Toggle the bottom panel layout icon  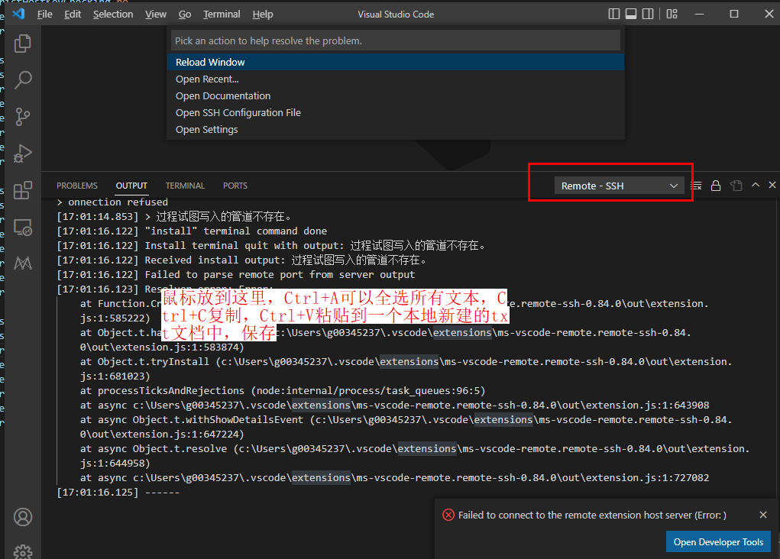coord(631,14)
